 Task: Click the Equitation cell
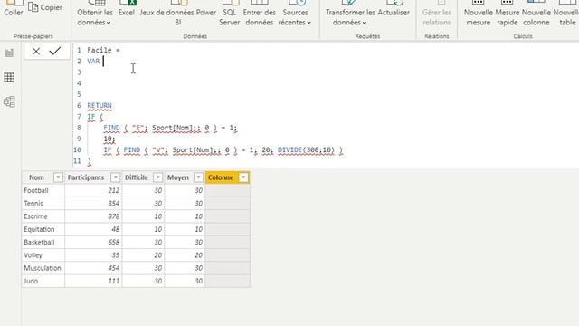pyautogui.click(x=43, y=229)
